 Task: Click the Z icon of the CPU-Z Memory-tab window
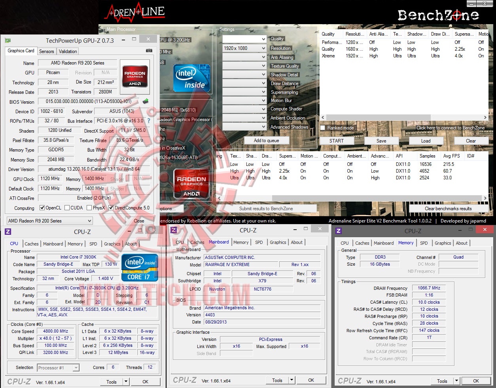339,231
